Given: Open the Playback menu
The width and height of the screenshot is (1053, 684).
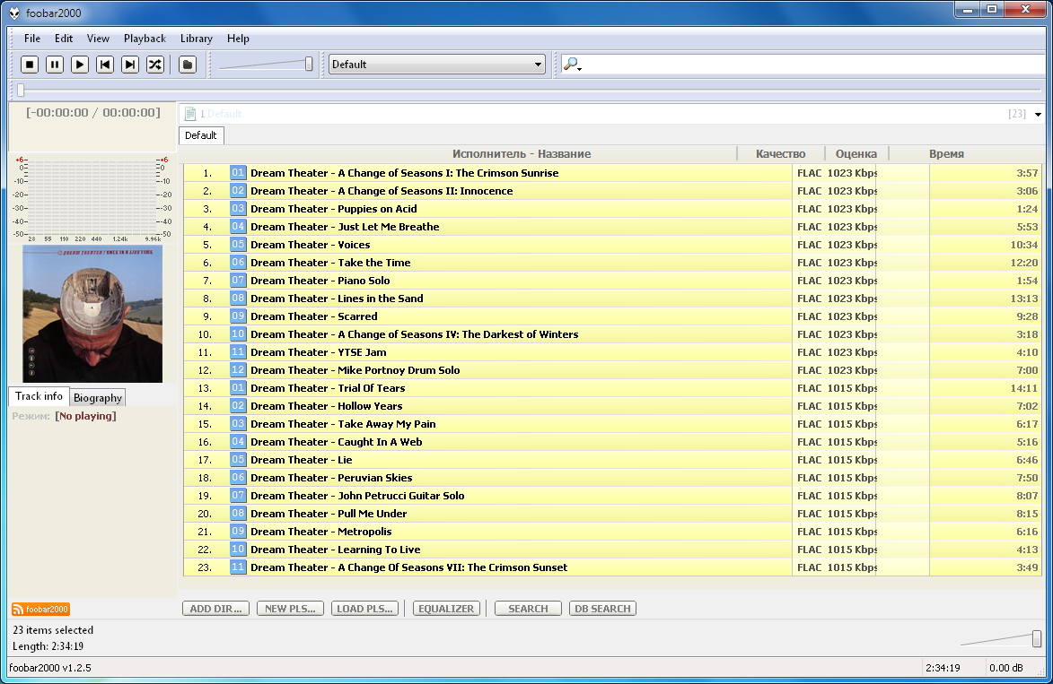Looking at the screenshot, I should coord(145,39).
